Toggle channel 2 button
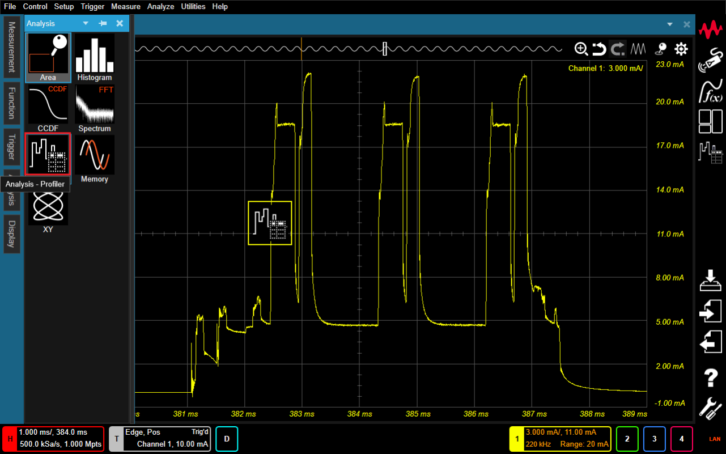 [627, 439]
